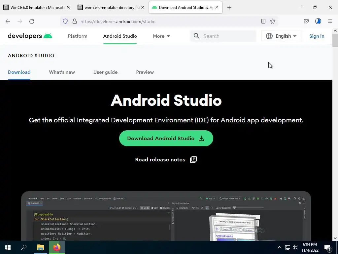
Task: Click the page vertical scrollbar thumb
Action: (x=335, y=40)
